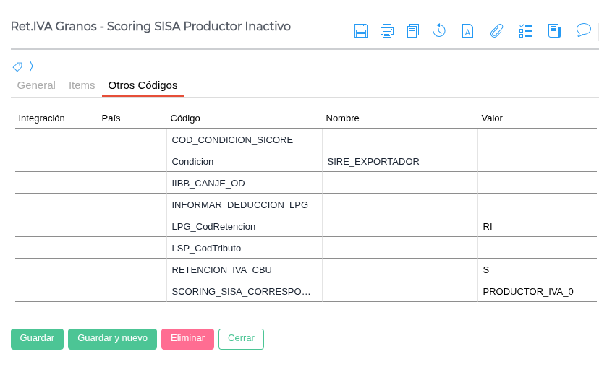Click the save floppy disk icon
Screen dimensions: 599x367
tap(361, 30)
